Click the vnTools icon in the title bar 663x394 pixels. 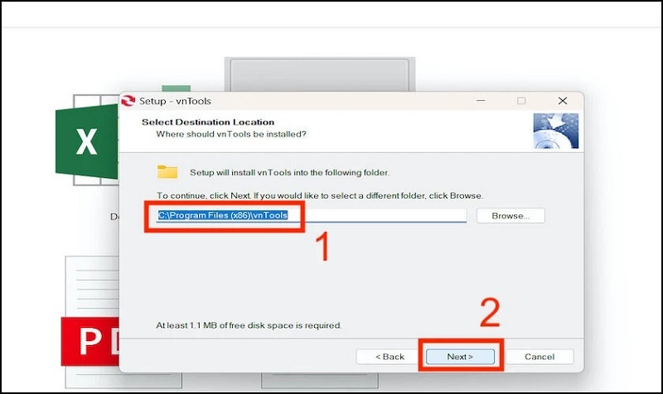tap(128, 101)
